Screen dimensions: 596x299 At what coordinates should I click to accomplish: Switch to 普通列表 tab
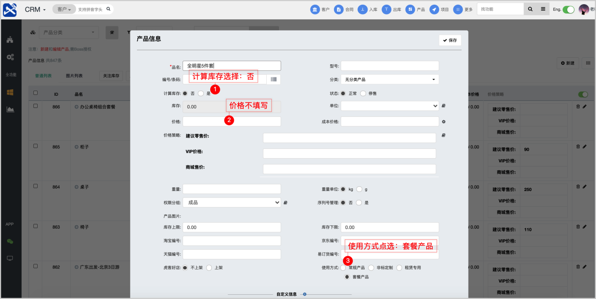coord(44,76)
